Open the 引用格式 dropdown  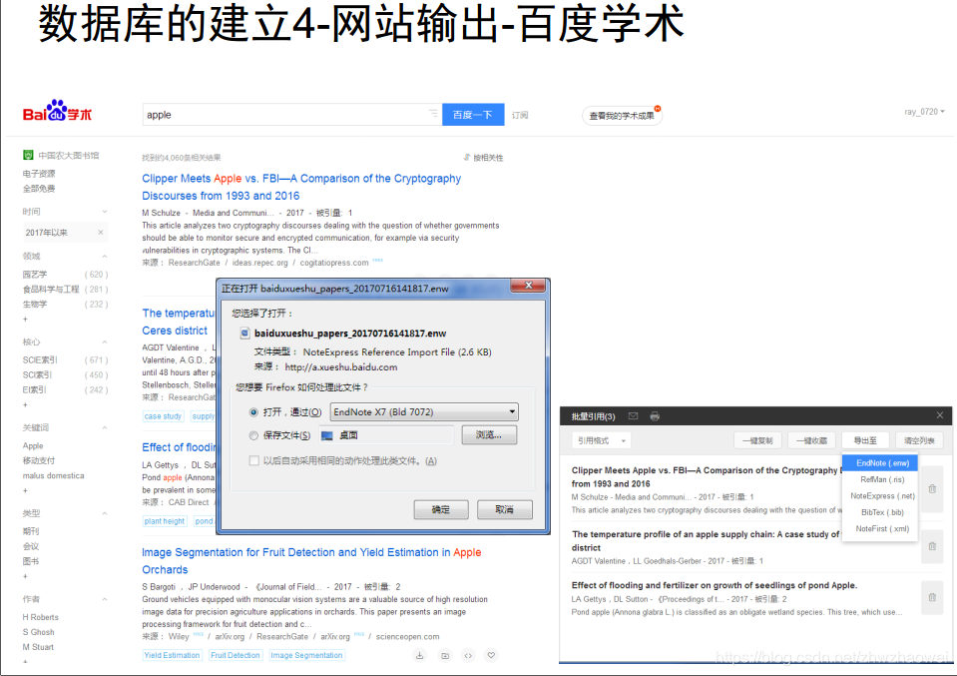pyautogui.click(x=602, y=440)
